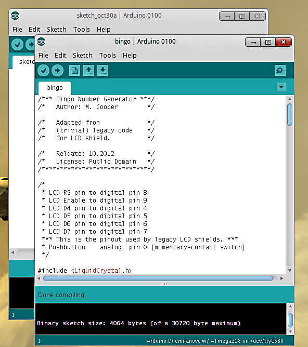The width and height of the screenshot is (308, 347).
Task: Save the sketch with the down-arrow Save icon
Action: (102, 70)
